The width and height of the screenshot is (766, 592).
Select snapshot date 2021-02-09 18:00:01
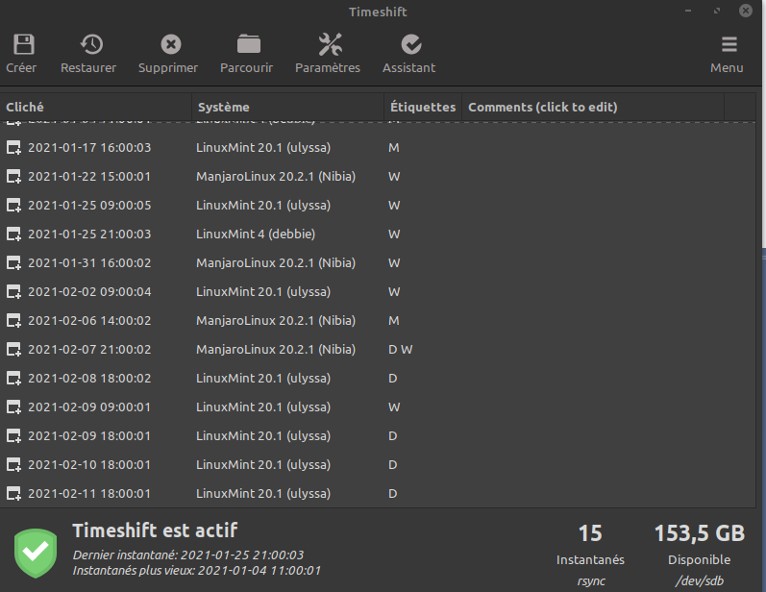(89, 435)
